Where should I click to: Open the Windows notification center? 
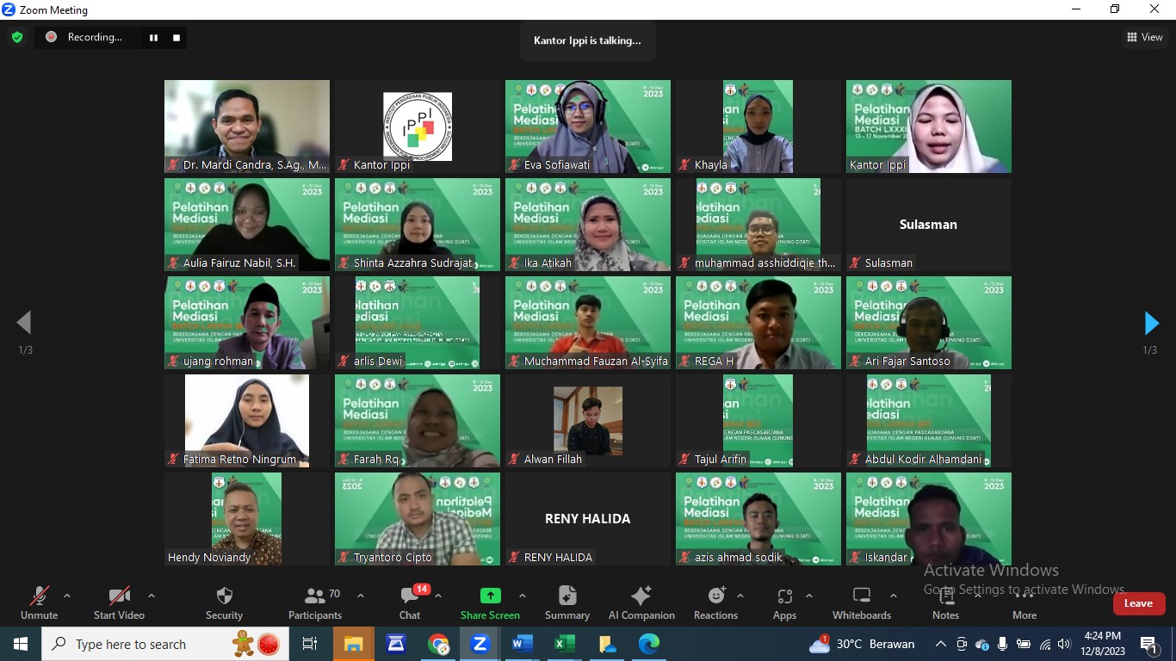[x=1149, y=644]
